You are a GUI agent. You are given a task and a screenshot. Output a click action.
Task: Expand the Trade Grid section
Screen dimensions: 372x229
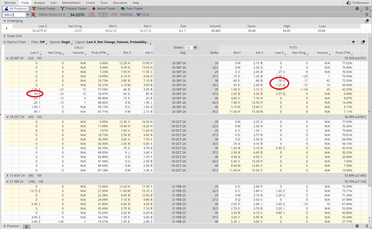tap(5, 36)
